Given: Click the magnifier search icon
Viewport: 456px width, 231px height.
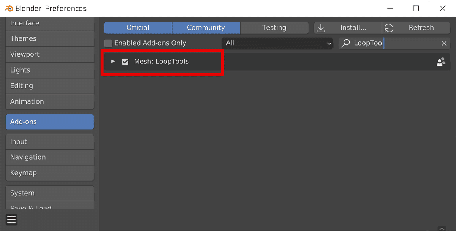Looking at the screenshot, I should click(345, 43).
